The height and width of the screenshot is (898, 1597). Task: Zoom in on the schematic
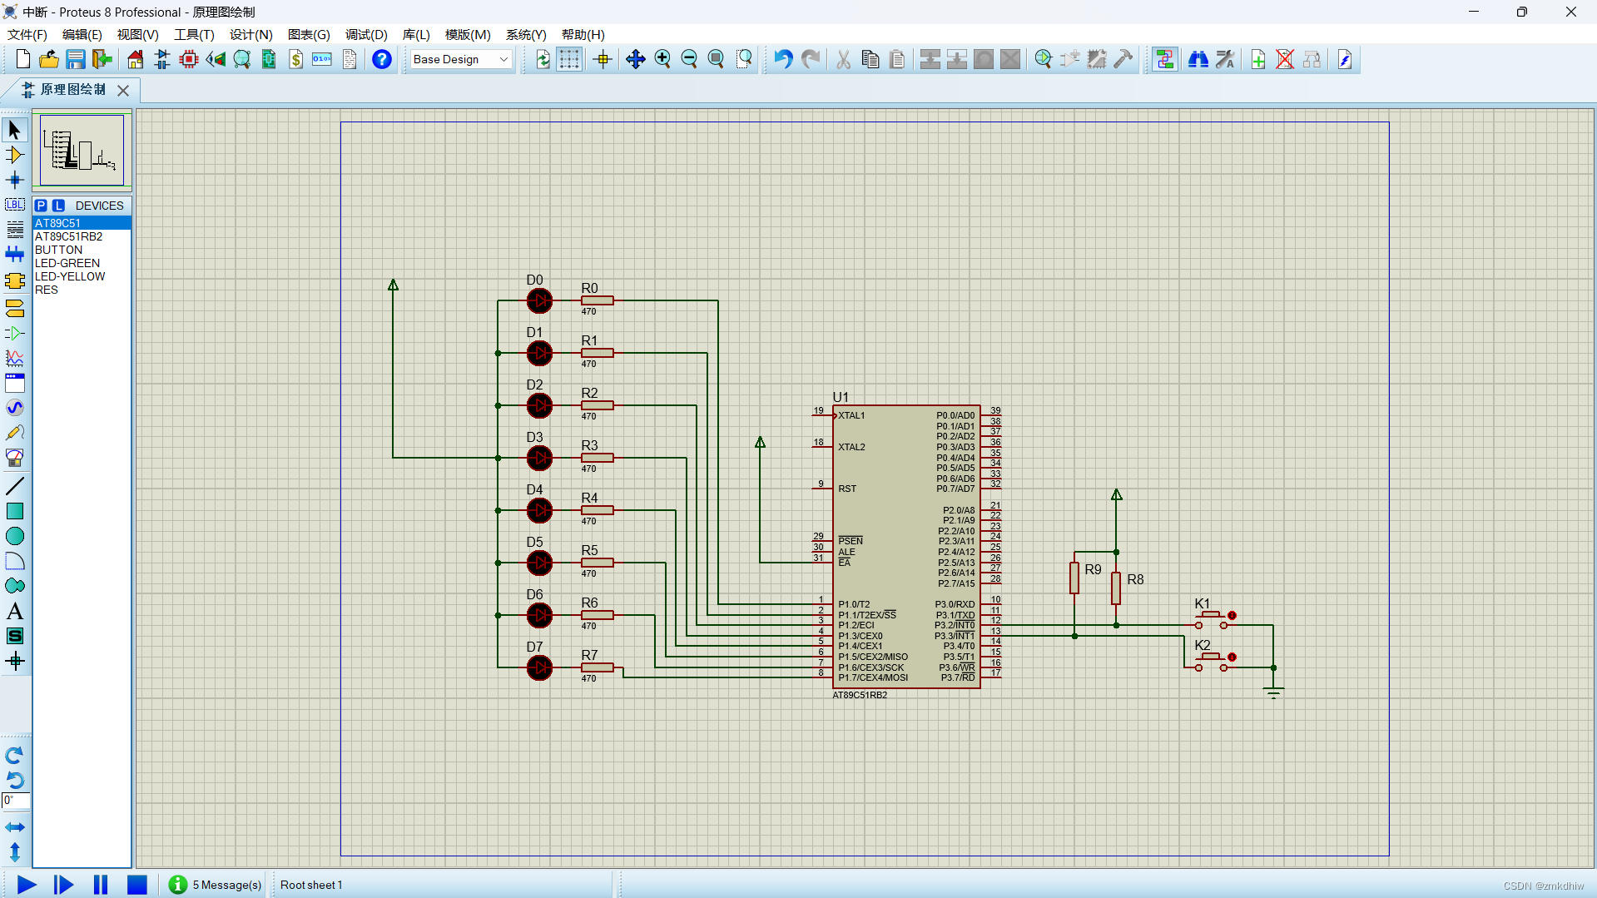662,59
